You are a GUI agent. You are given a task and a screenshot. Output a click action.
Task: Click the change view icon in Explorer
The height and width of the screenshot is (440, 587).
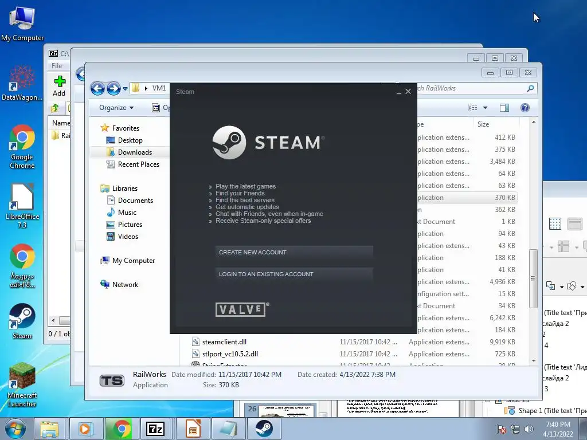[473, 108]
